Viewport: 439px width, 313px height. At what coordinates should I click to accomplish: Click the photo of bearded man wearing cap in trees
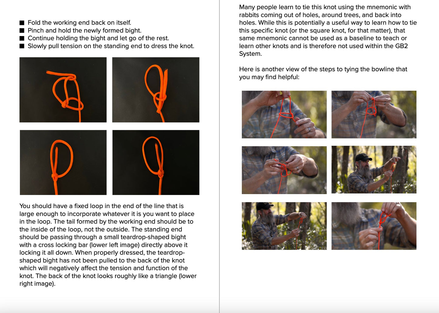(x=374, y=170)
